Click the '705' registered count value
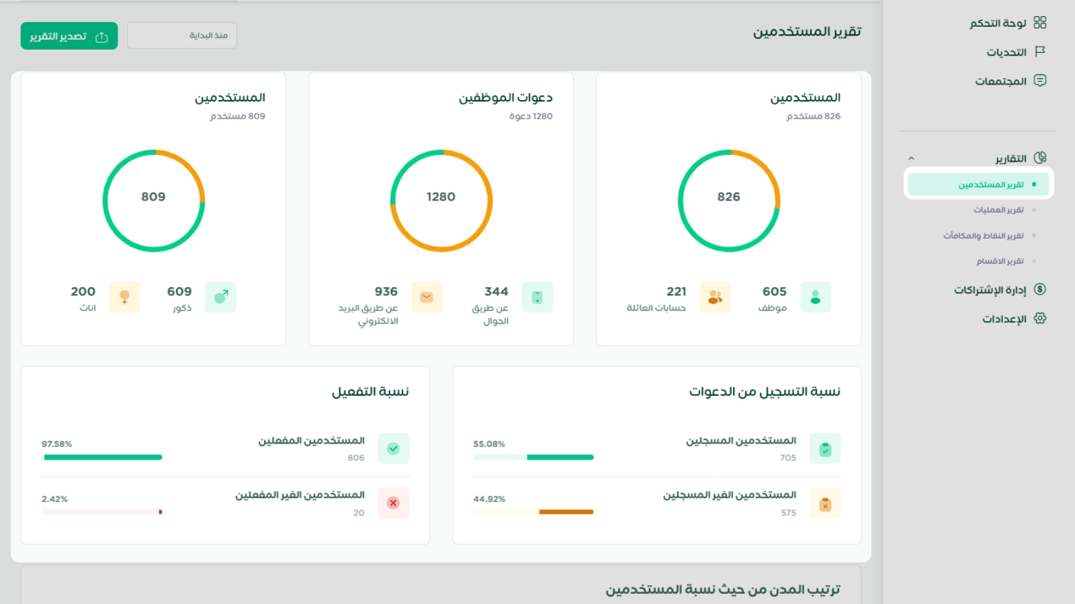The image size is (1075, 604). click(788, 458)
